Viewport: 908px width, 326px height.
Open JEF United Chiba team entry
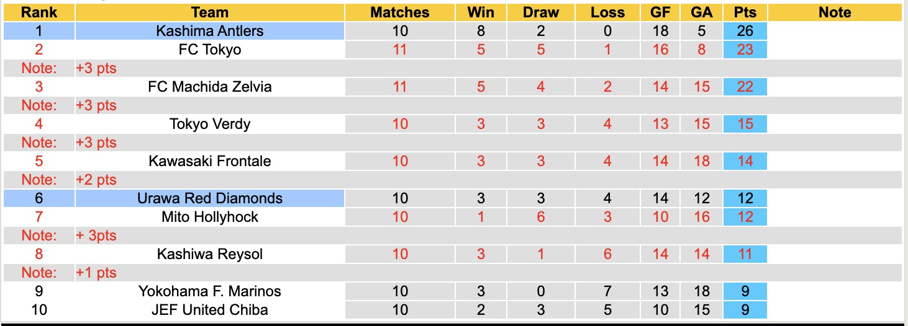point(210,309)
